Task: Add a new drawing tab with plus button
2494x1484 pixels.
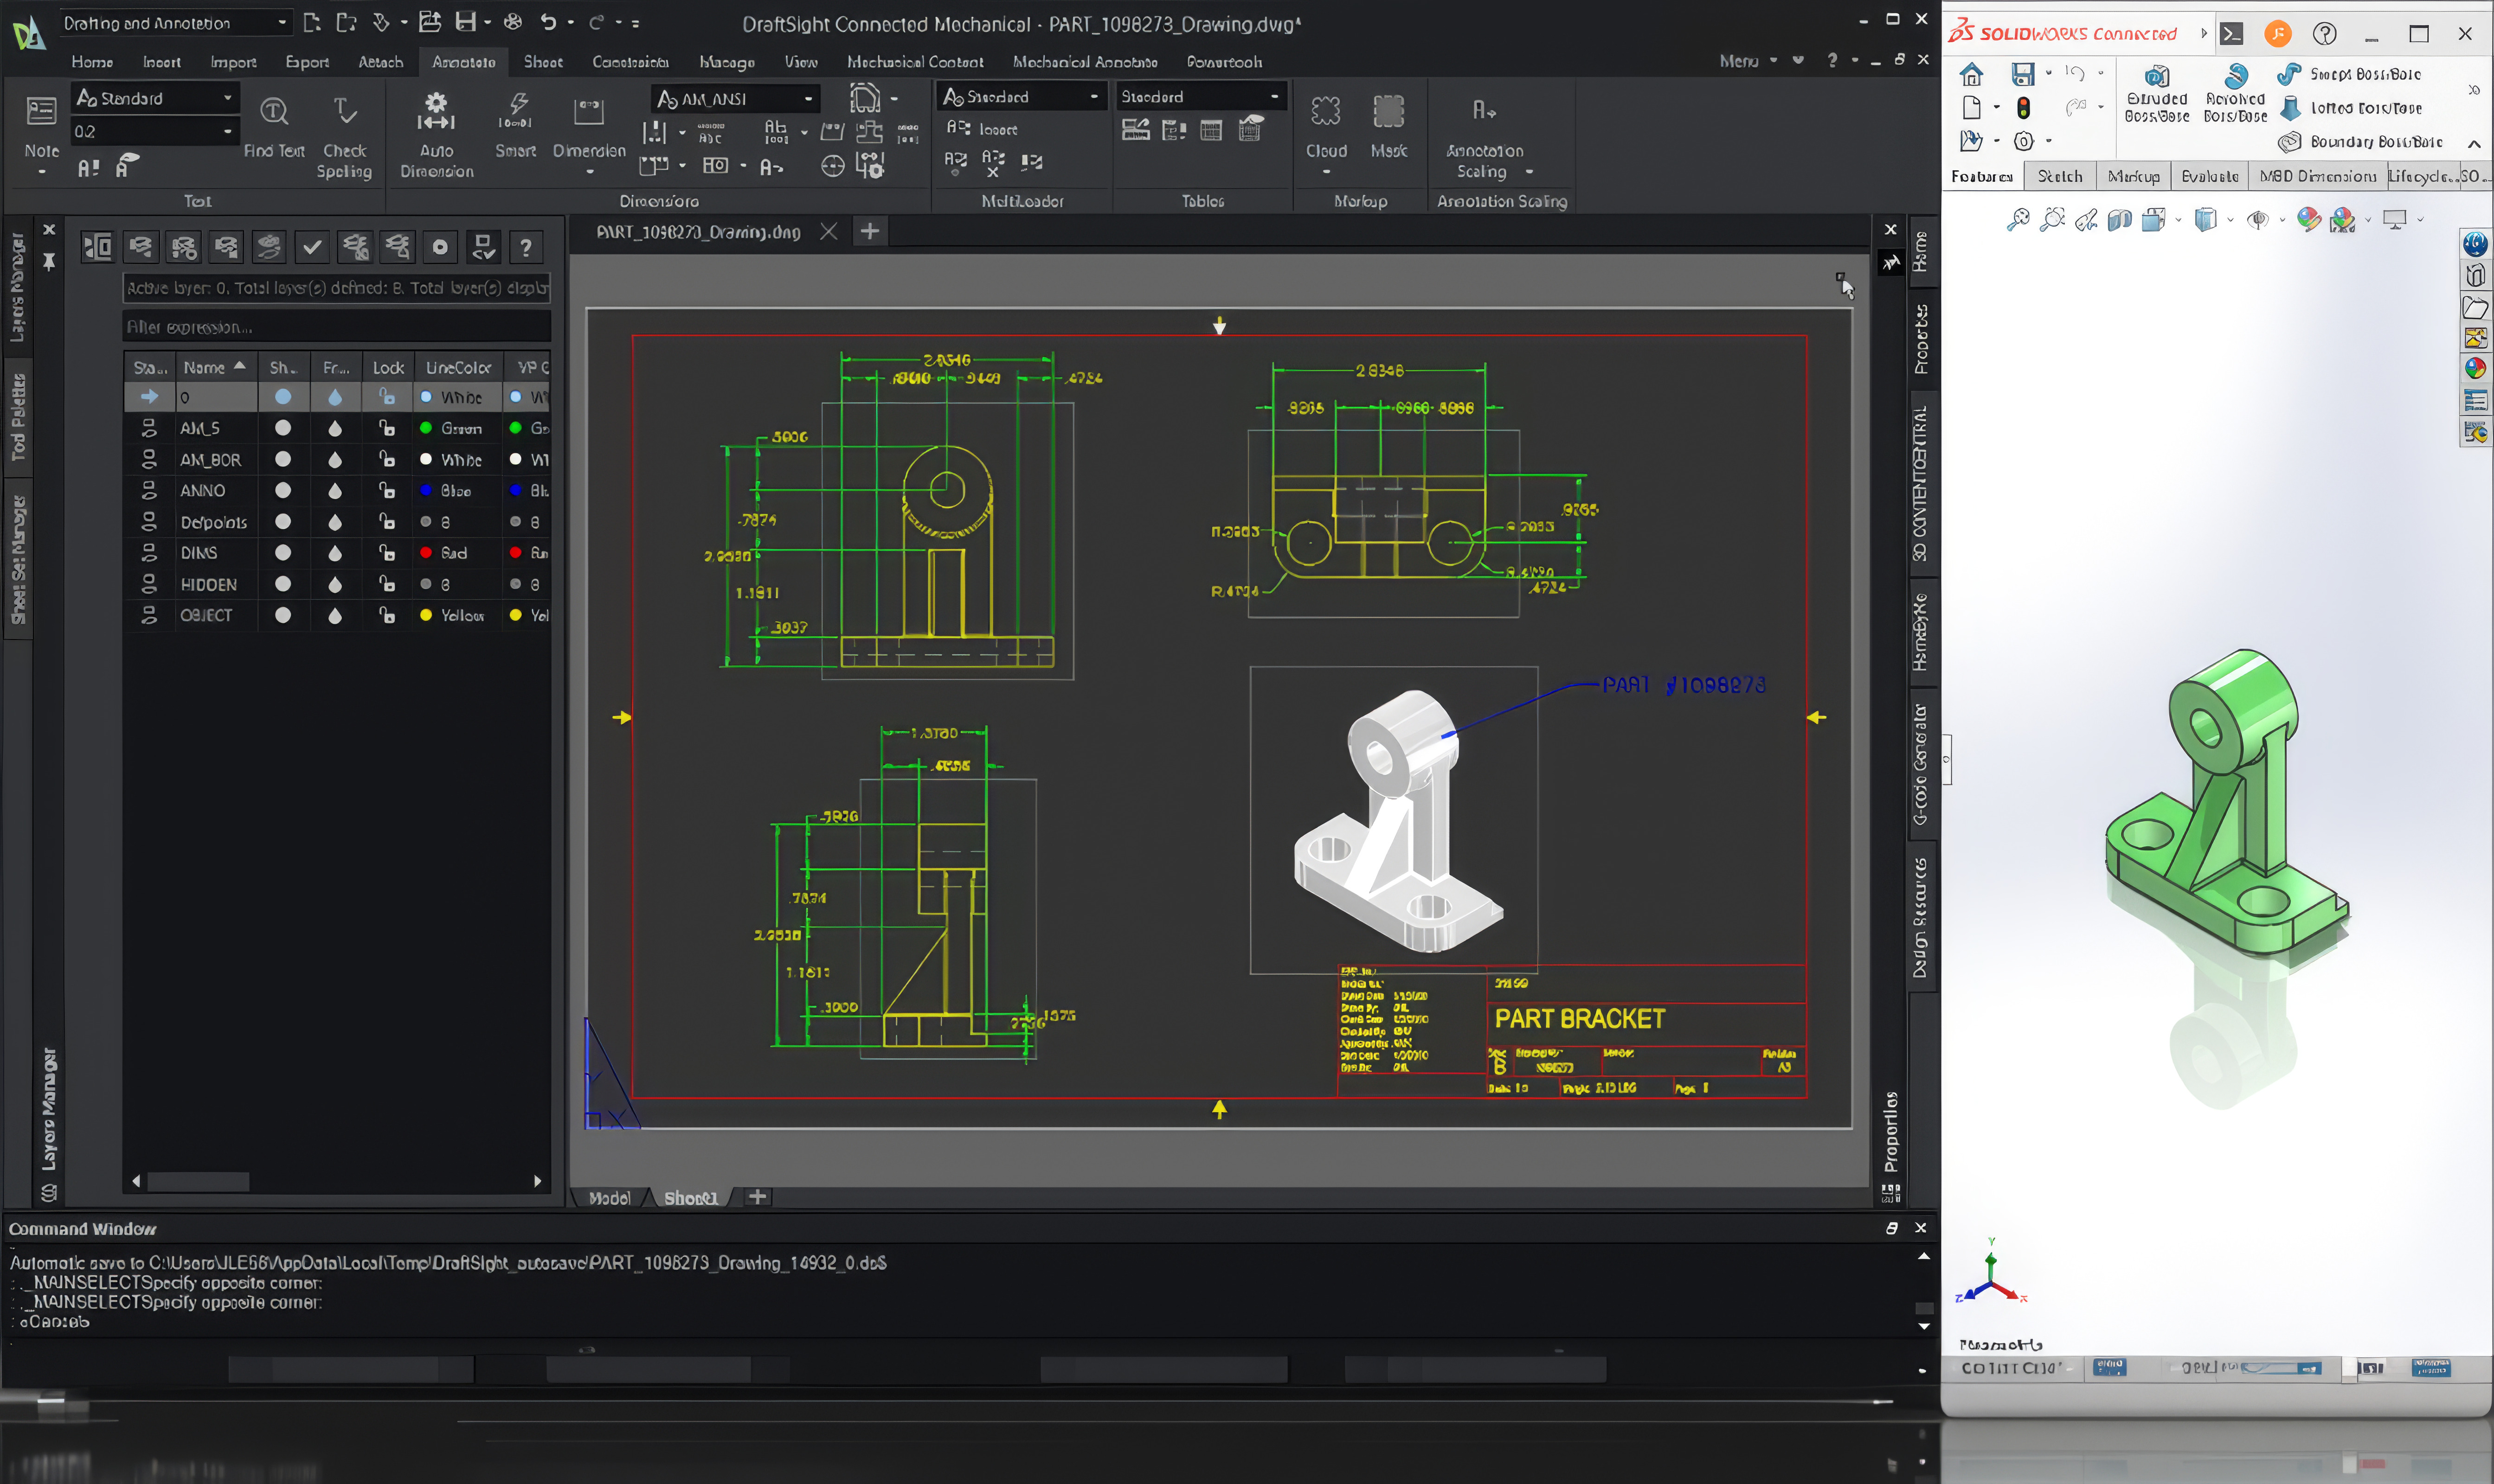Action: tap(870, 231)
